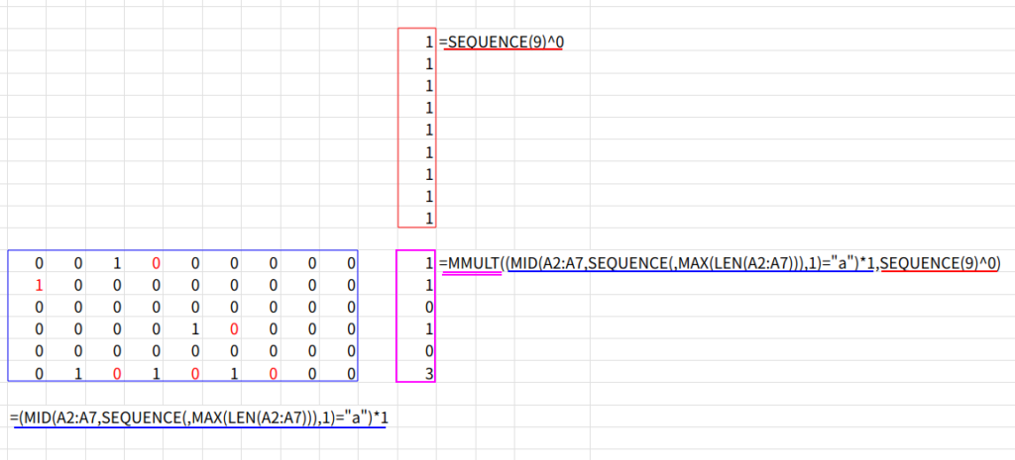The height and width of the screenshot is (460, 1015).
Task: Select the bottom-left 0 of blue matrix
Action: point(40,372)
